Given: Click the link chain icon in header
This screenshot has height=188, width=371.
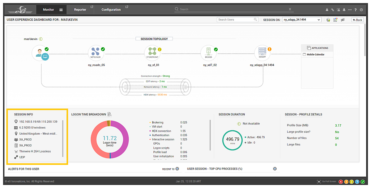Looking at the screenshot, I should tap(333, 10).
